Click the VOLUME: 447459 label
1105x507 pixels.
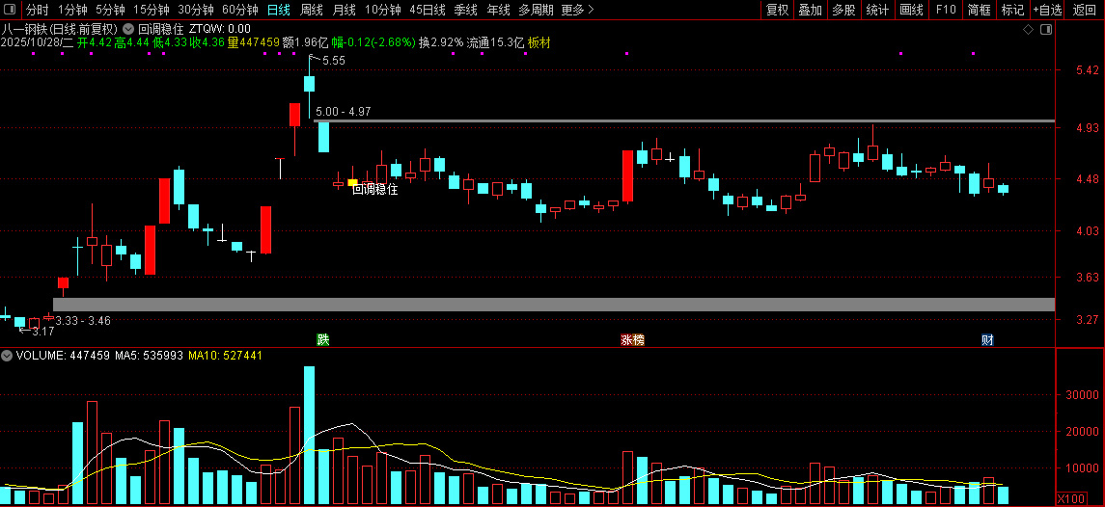pyautogui.click(x=63, y=356)
